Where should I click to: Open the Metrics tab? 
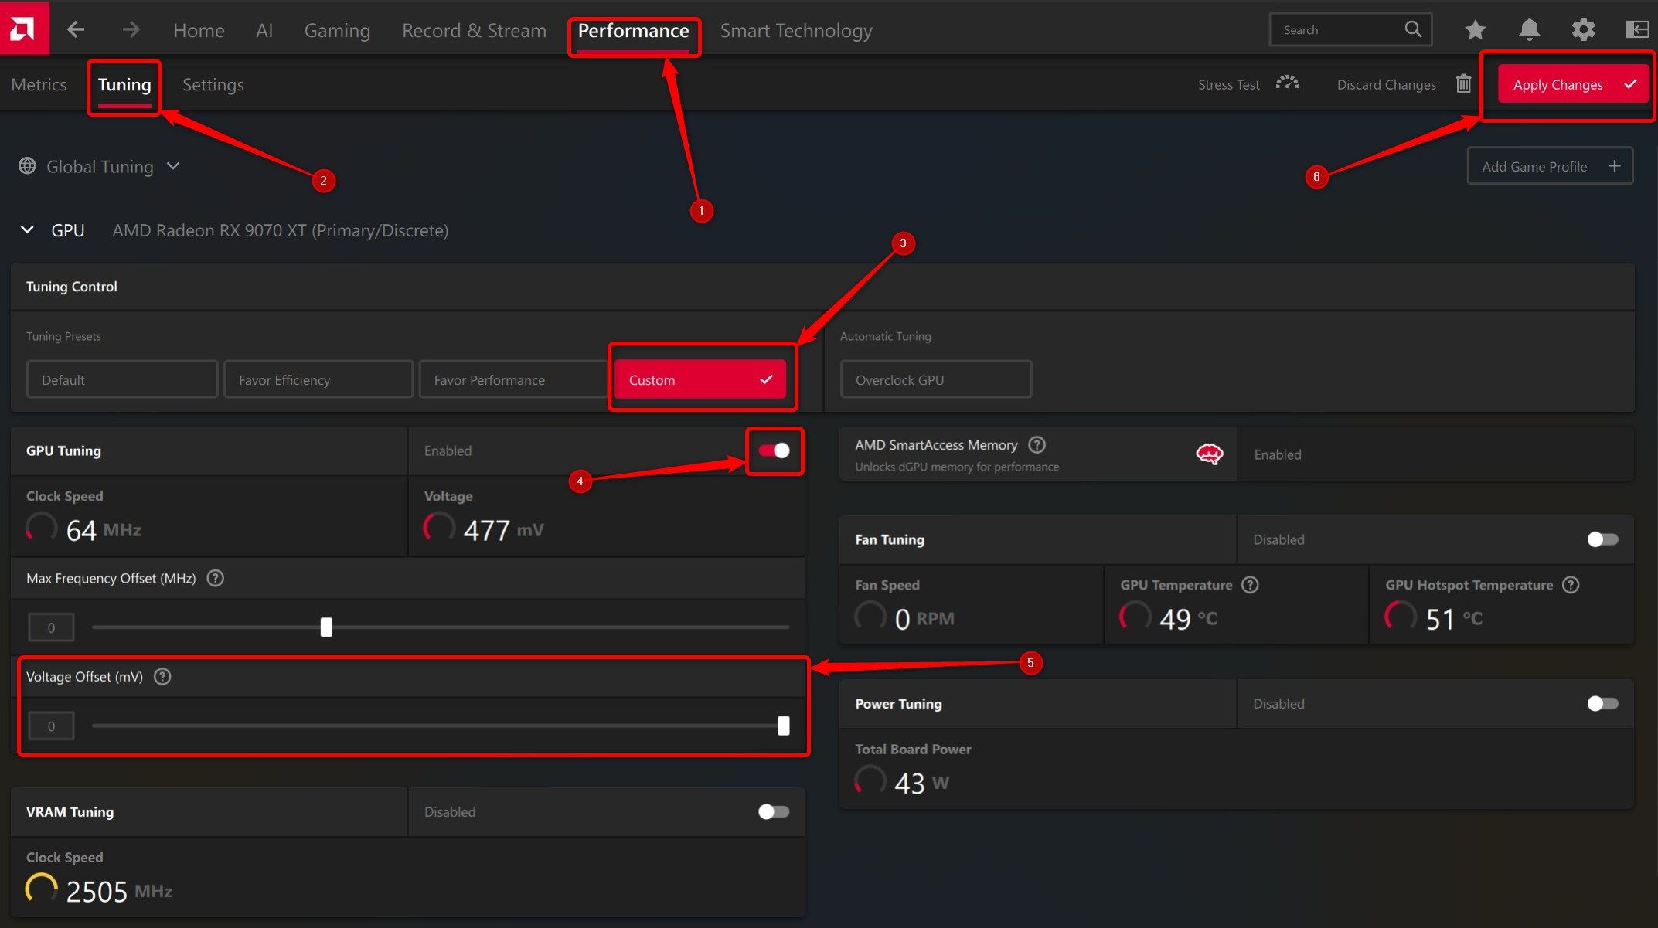click(x=39, y=84)
